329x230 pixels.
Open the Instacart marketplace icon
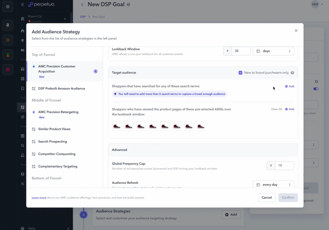(x=8, y=55)
